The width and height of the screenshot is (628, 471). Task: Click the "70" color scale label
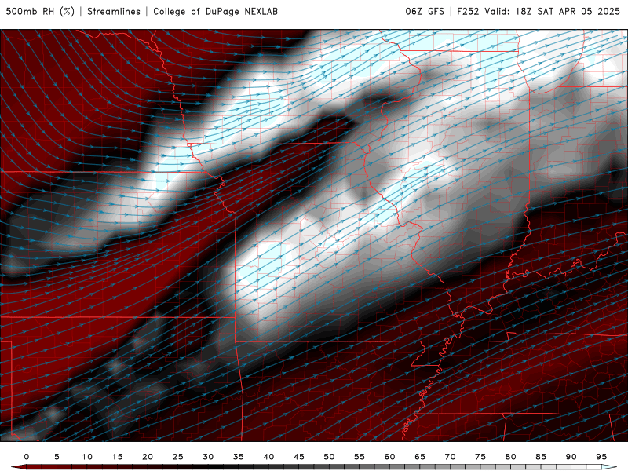(x=450, y=457)
